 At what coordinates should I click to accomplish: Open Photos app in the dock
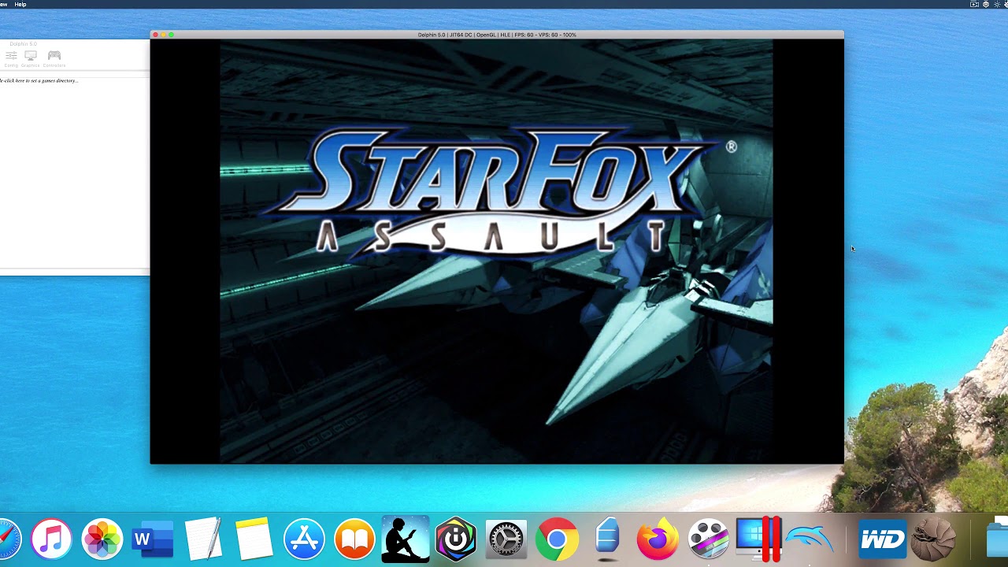[x=102, y=539]
